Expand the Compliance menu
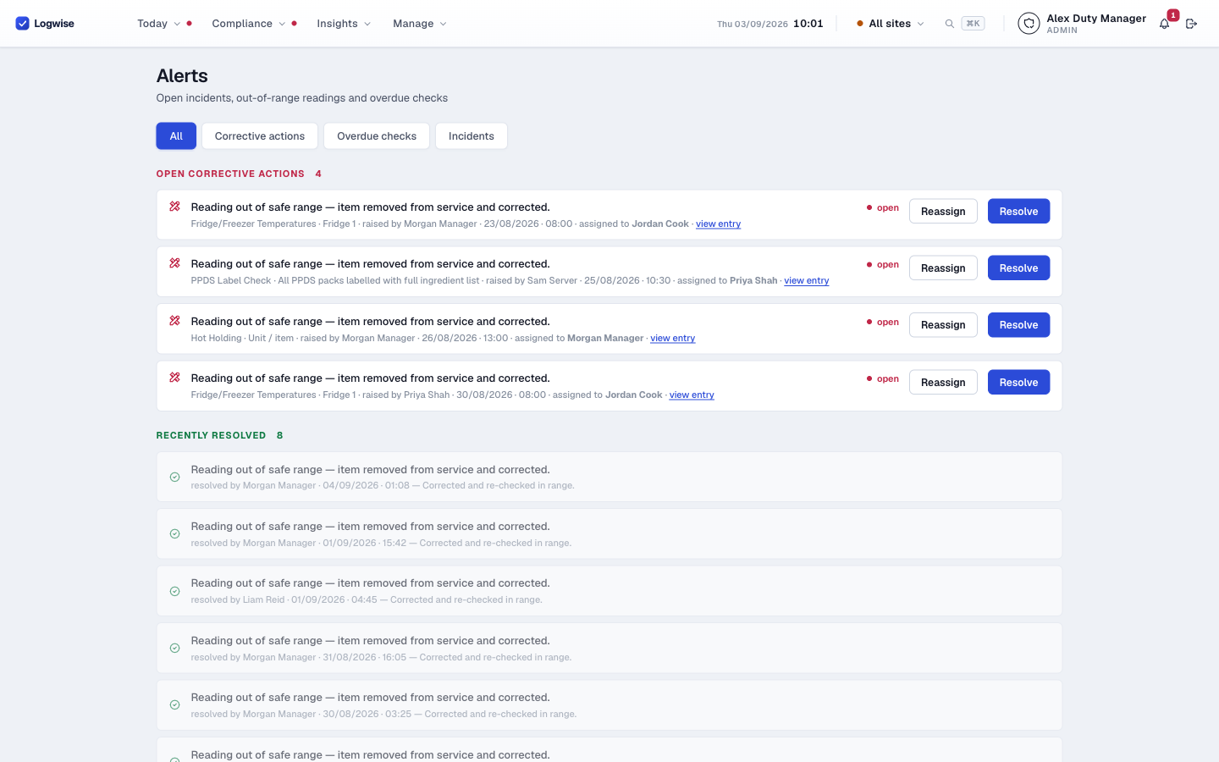This screenshot has height=762, width=1219. point(249,24)
